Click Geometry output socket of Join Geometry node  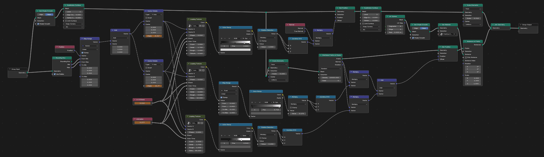coord(510,28)
